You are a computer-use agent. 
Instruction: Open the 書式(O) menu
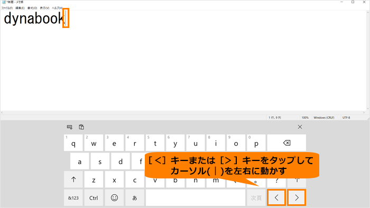[x=32, y=8]
